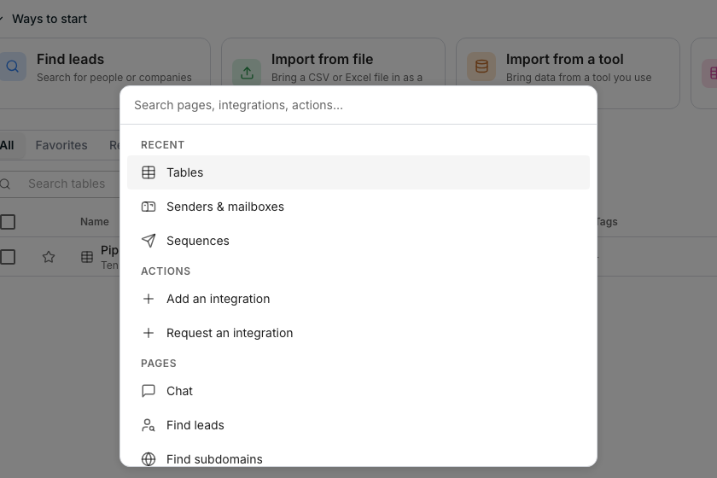Check the checkbox on the first table row
Screen dimensions: 717x478
pos(8,257)
